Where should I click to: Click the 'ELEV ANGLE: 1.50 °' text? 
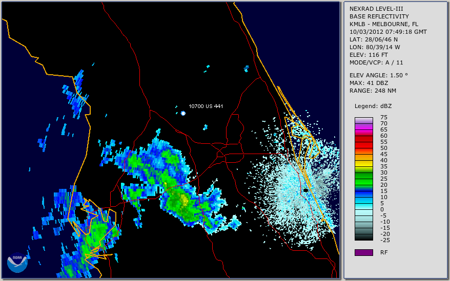[x=379, y=75]
